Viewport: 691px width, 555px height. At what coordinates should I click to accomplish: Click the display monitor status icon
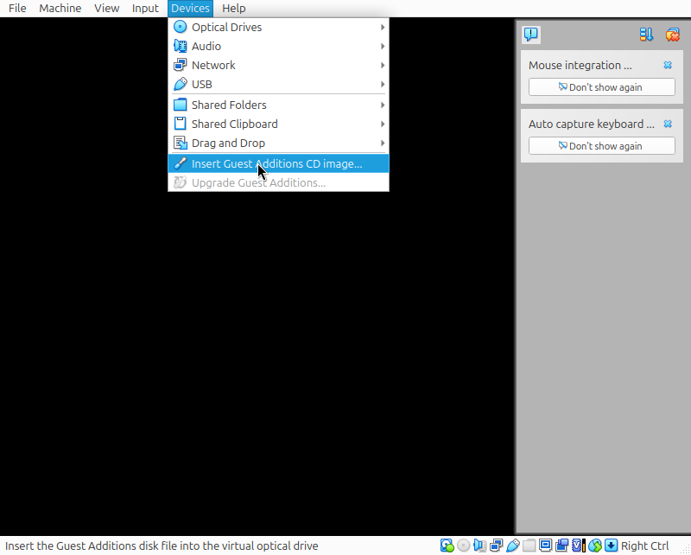coord(546,545)
